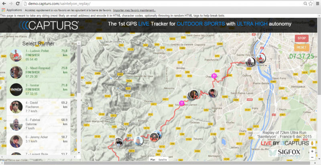Click 7 - Laurent Brule runner row
The height and width of the screenshot is (165, 321).
pos(39,153)
